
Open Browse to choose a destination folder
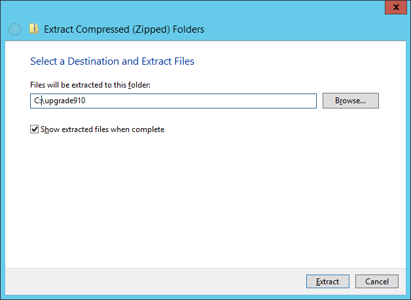[350, 101]
